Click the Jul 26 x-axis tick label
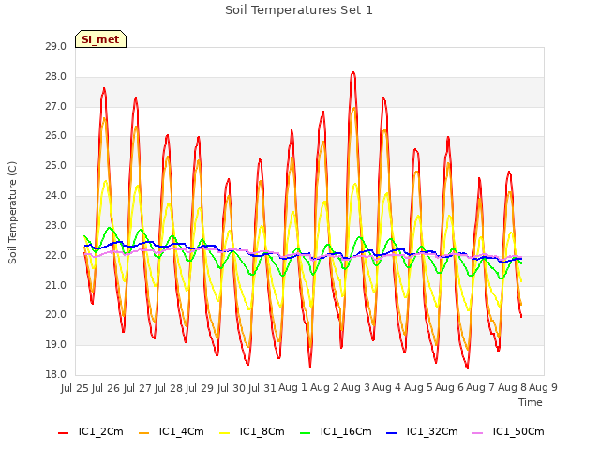 click(x=106, y=388)
